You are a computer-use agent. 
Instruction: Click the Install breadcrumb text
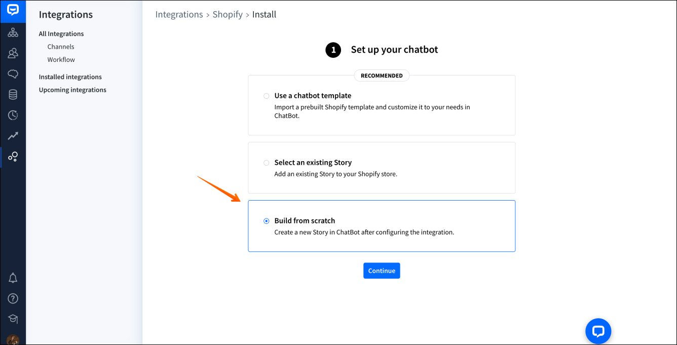click(x=264, y=14)
